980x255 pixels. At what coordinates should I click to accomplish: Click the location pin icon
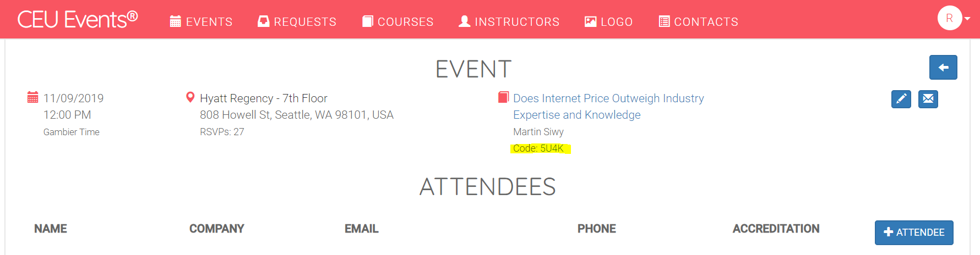(190, 97)
